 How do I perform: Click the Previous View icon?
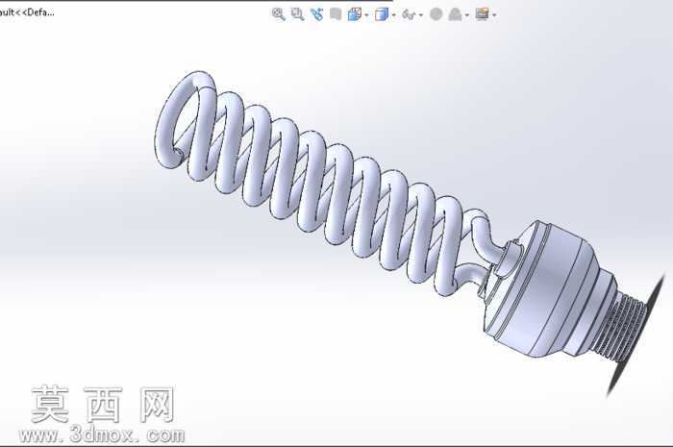coord(316,14)
